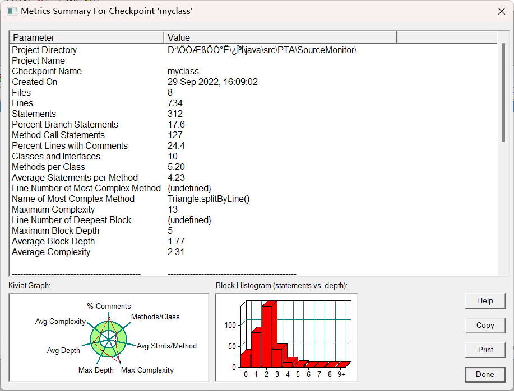Copy the metrics summary with Copy button

(485, 325)
